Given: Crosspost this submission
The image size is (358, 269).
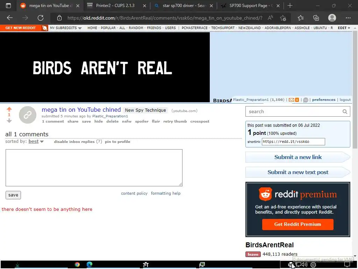Looking at the screenshot, I should [200, 122].
